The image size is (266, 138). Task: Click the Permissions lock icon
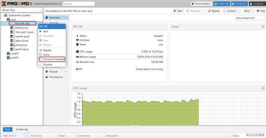pyautogui.click(x=47, y=77)
